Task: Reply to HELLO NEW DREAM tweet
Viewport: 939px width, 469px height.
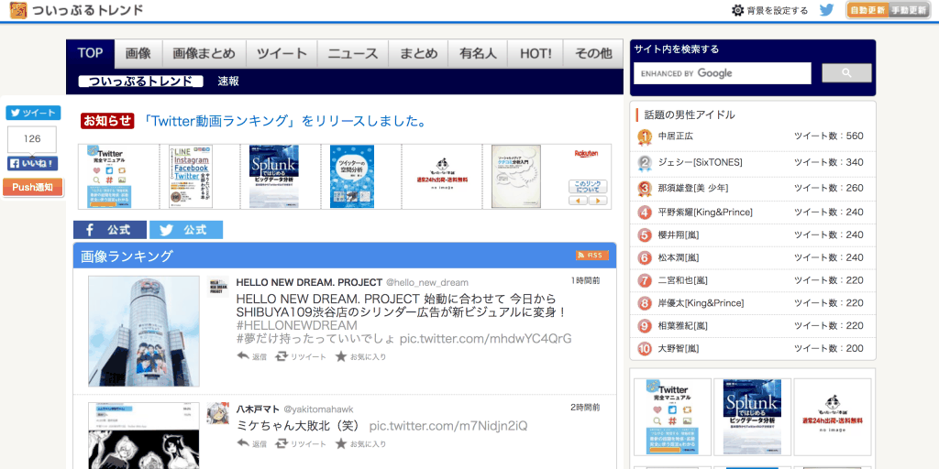Action: [252, 356]
